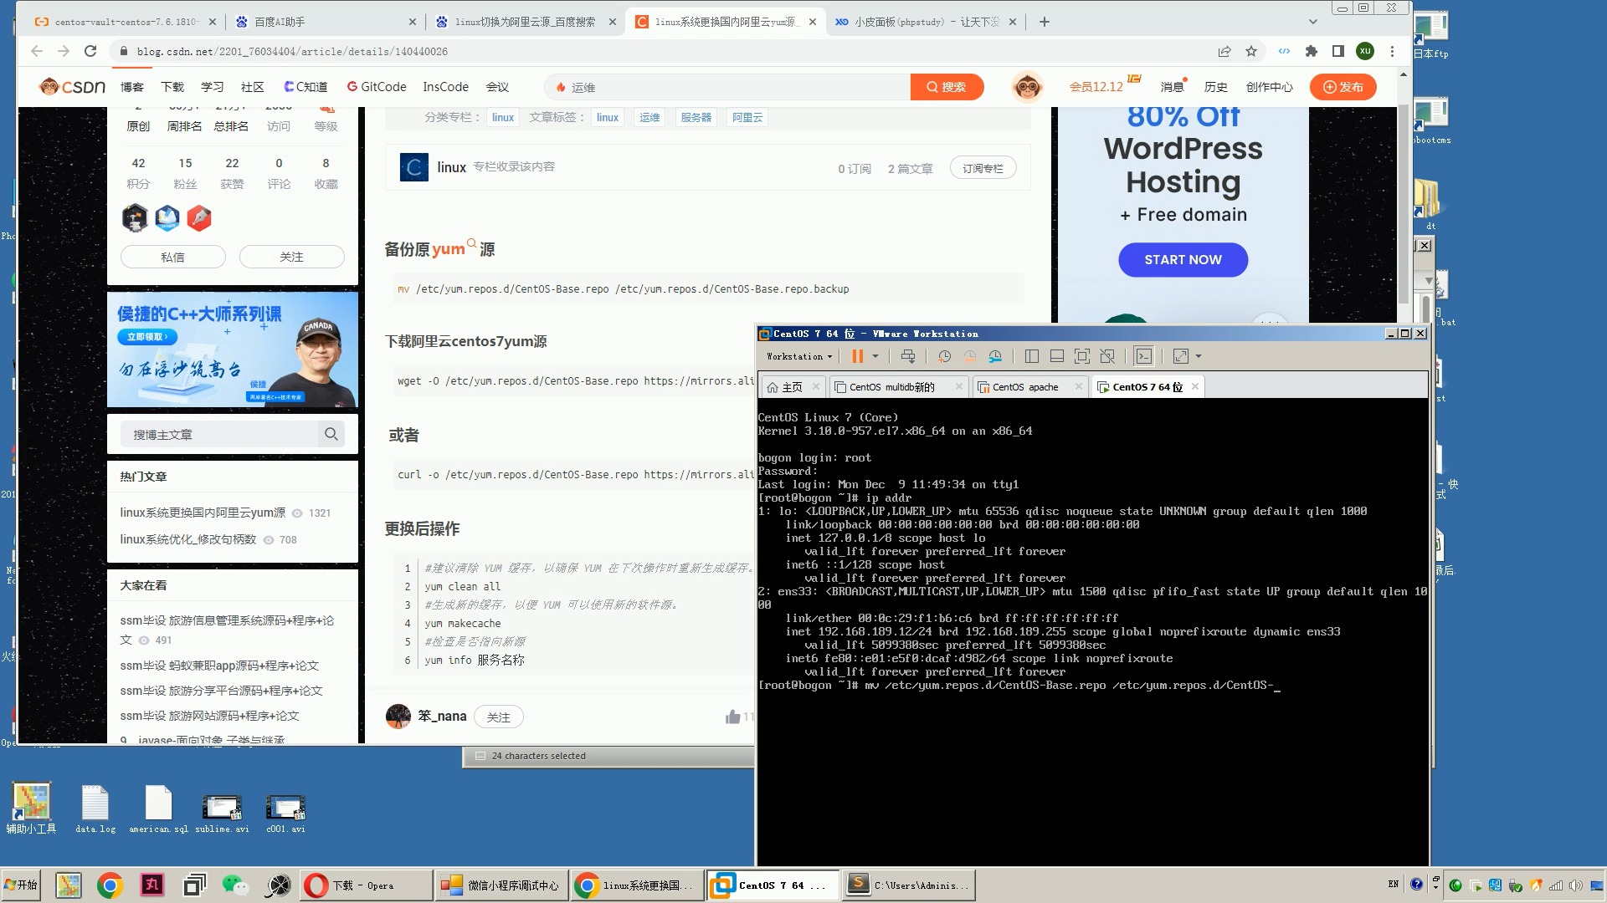Take a snapshot of the virtual machine
1607x903 pixels.
(944, 356)
